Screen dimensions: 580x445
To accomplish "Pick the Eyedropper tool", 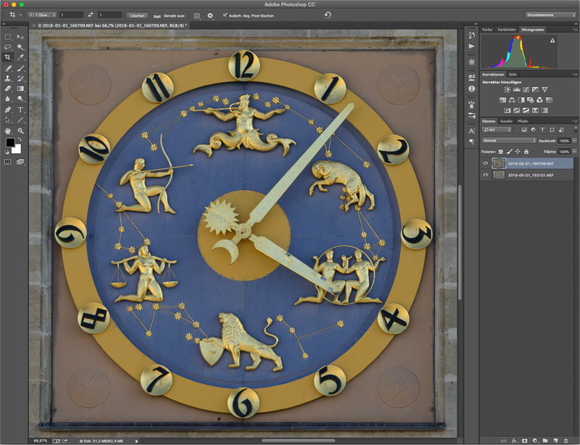I will pyautogui.click(x=20, y=57).
